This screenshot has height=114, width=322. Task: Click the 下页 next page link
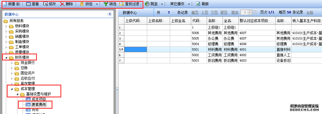tap(214, 13)
